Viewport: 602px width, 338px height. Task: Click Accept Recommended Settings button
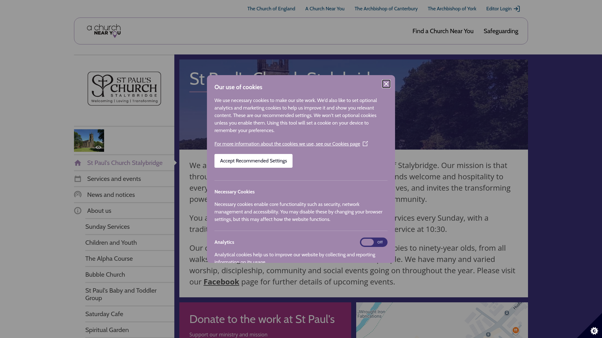[253, 161]
